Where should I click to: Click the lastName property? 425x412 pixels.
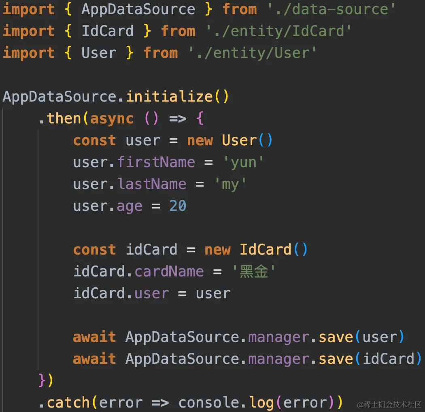point(152,184)
